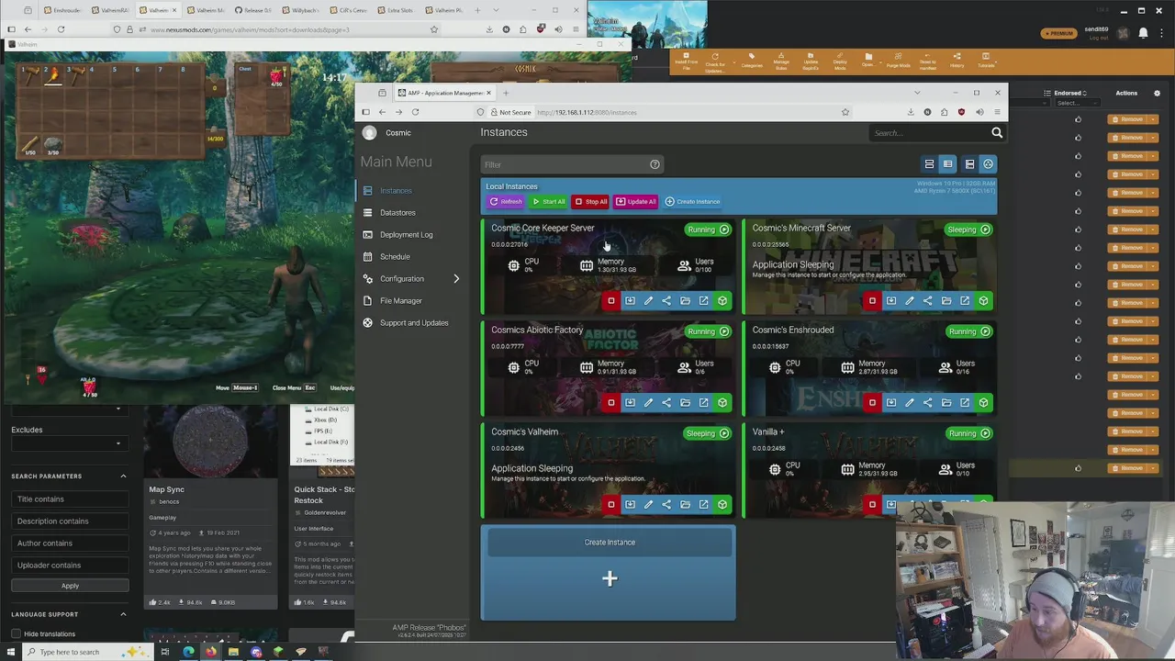Check Hide translations on Nexus Mods page
1175x661 pixels.
pyautogui.click(x=16, y=633)
